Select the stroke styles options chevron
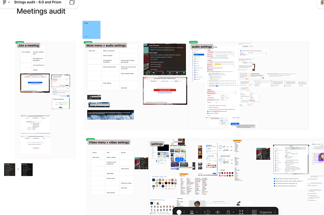 196,212
